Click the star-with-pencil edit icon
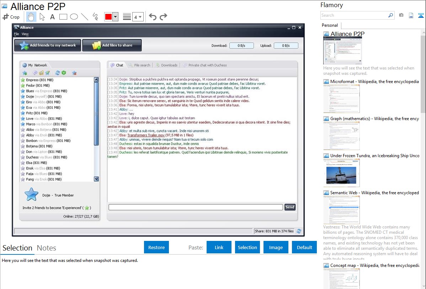The height and width of the screenshot is (289, 426). coord(48,73)
